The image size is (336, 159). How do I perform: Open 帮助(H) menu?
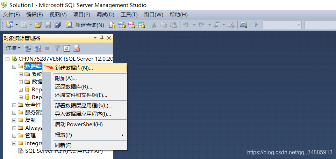[x=178, y=15]
